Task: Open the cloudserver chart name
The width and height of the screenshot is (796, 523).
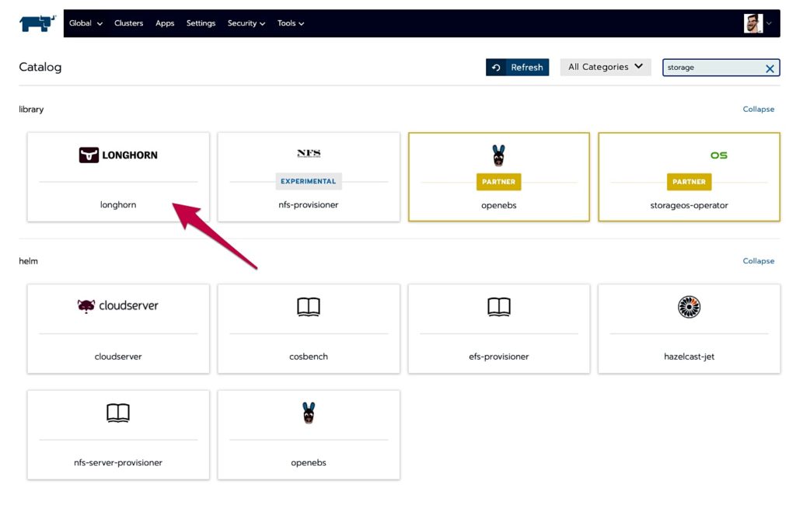Action: (x=118, y=356)
